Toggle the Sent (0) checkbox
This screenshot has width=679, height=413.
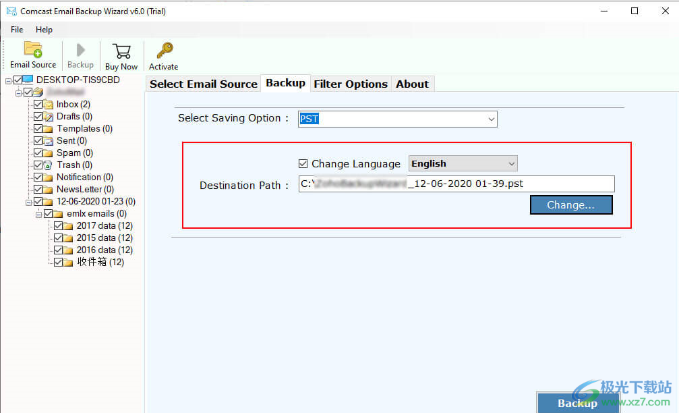[38, 141]
